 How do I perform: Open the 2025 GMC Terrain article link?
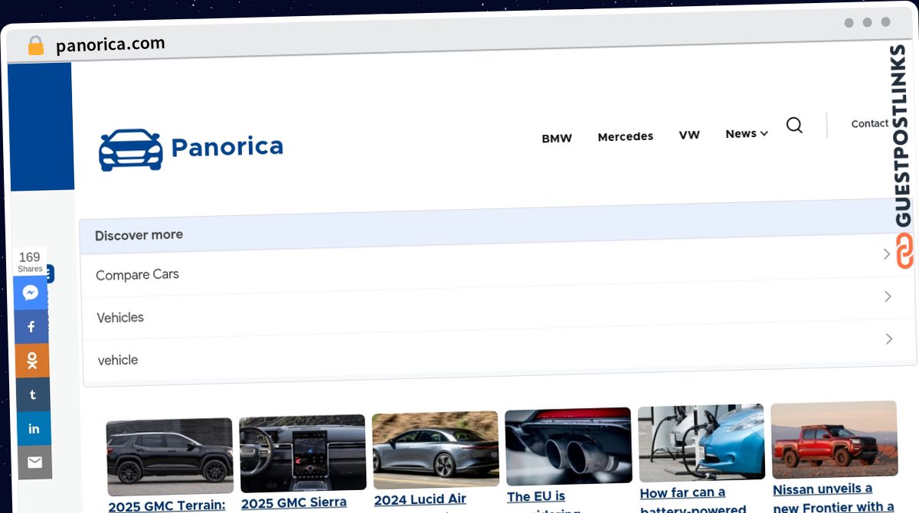[x=167, y=506]
